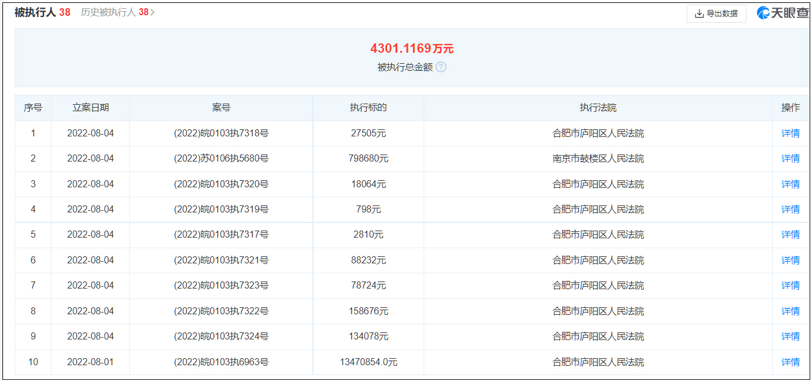This screenshot has width=812, height=381.
Task: Click the court 南京市鼓楼区人民法院
Action: [598, 159]
